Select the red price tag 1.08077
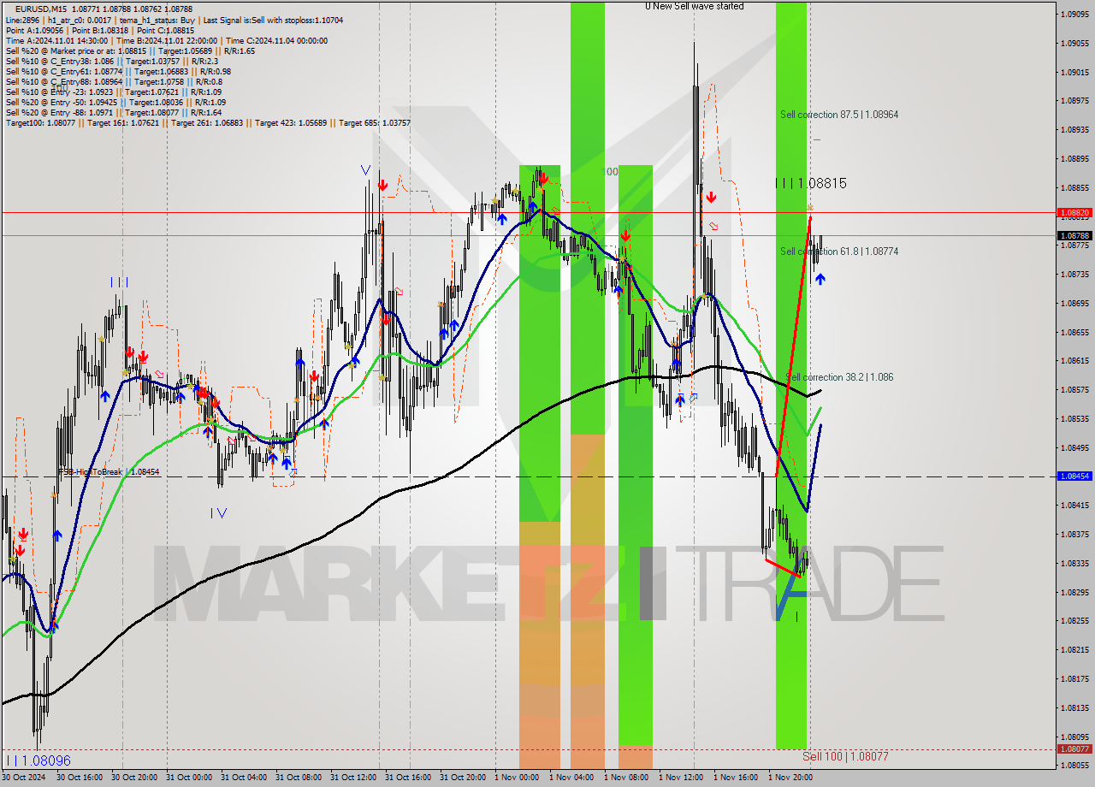This screenshot has height=787, width=1095. pyautogui.click(x=1074, y=749)
